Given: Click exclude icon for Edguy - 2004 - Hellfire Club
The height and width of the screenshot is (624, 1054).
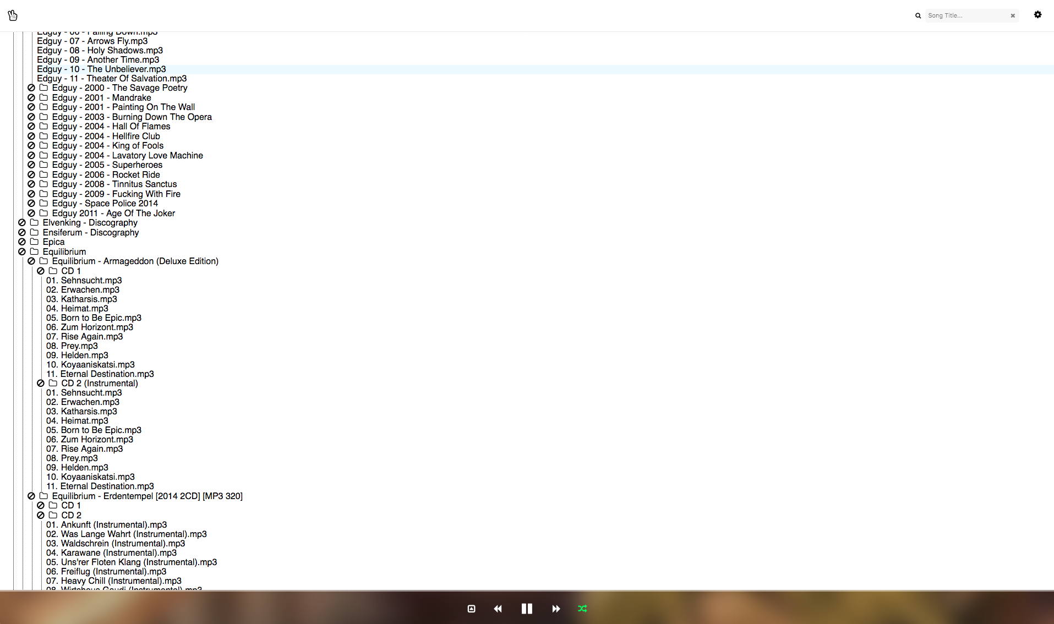Looking at the screenshot, I should point(31,136).
